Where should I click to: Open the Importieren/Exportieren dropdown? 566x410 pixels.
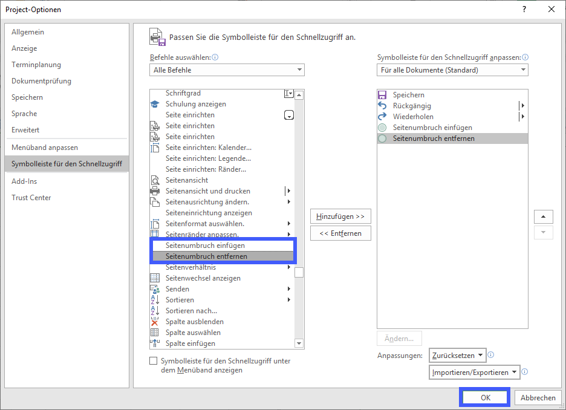(475, 372)
